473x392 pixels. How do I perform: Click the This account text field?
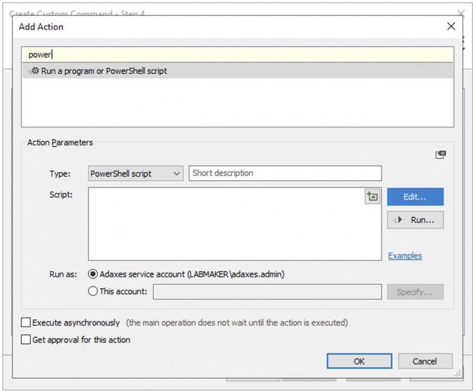click(267, 292)
